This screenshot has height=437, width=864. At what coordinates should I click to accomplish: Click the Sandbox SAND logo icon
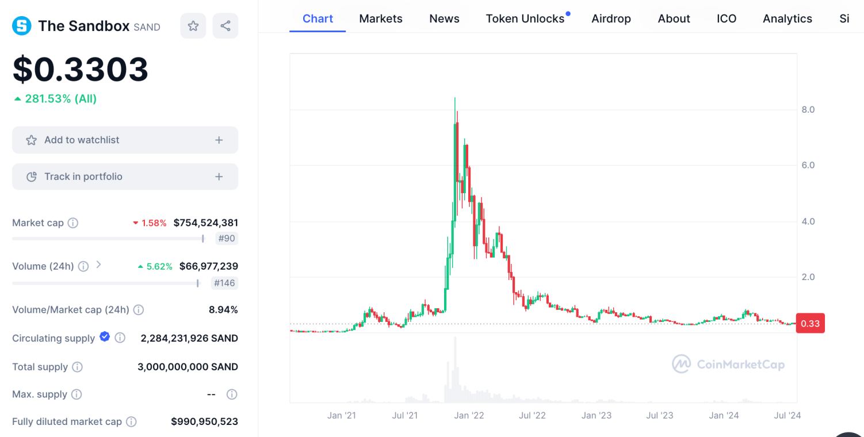(22, 26)
